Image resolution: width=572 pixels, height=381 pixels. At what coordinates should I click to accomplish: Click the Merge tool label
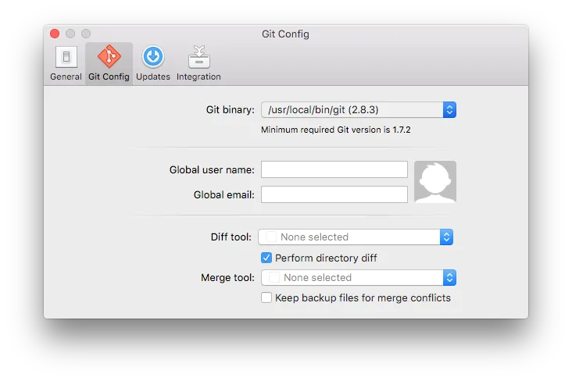[227, 277]
